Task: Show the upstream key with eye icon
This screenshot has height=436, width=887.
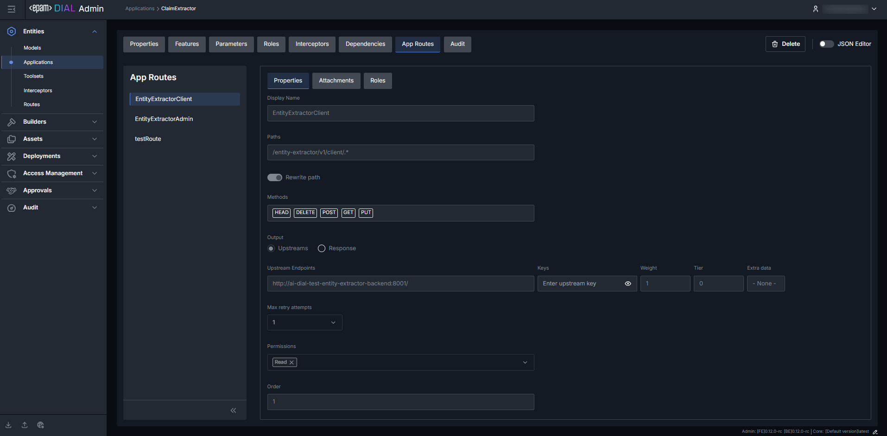Action: [628, 284]
